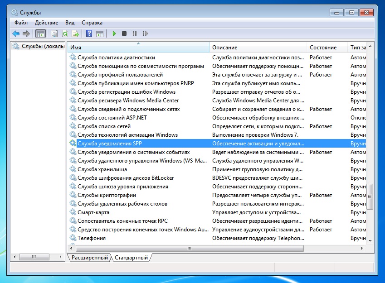Click the vertical scrollbar down arrow

pos(370,240)
